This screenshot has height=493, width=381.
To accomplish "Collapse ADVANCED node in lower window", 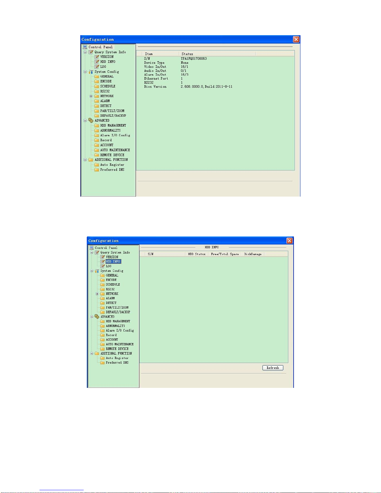I will click(x=92, y=317).
